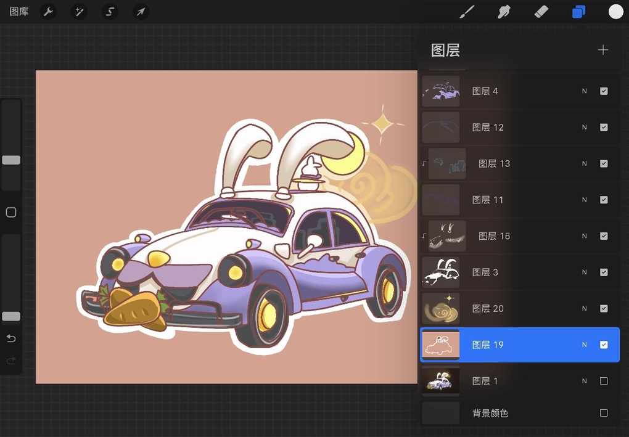
Task: Toggle visibility of 图层 19
Action: [604, 345]
